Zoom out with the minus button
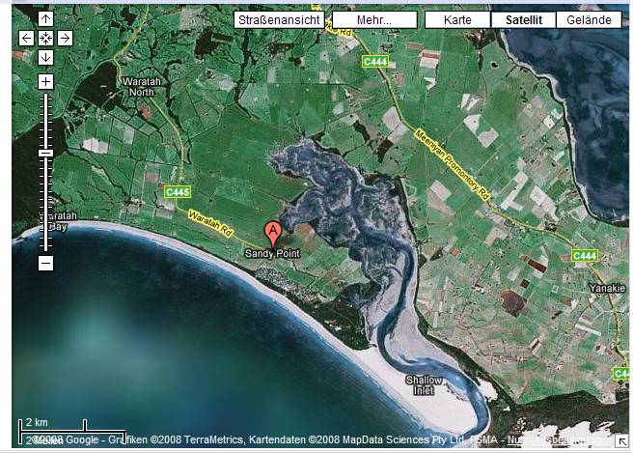Image resolution: width=633 pixels, height=453 pixels. point(45,263)
